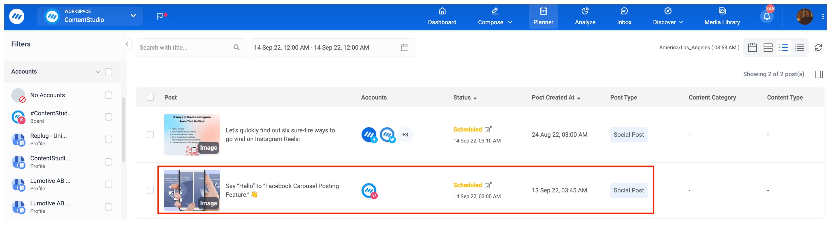Open the date range calendar icon
The image size is (831, 225).
405,48
